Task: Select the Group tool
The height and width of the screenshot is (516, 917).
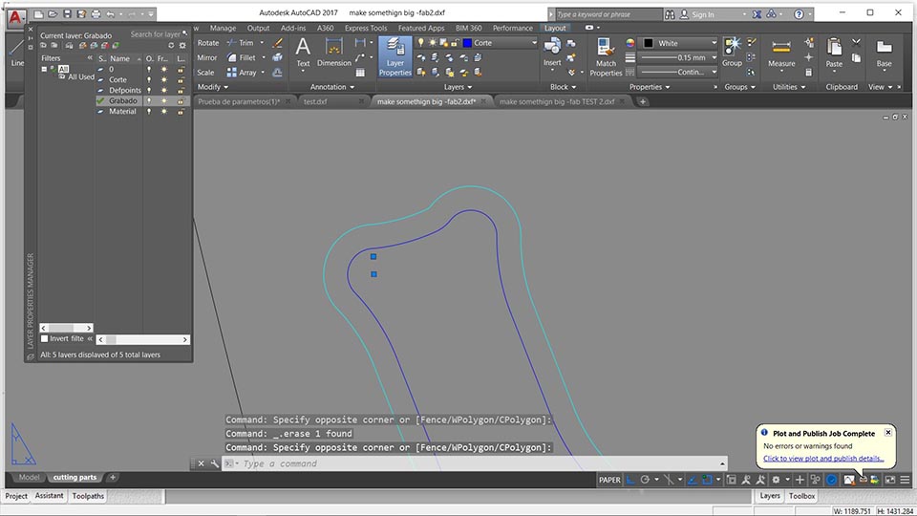Action: click(732, 52)
